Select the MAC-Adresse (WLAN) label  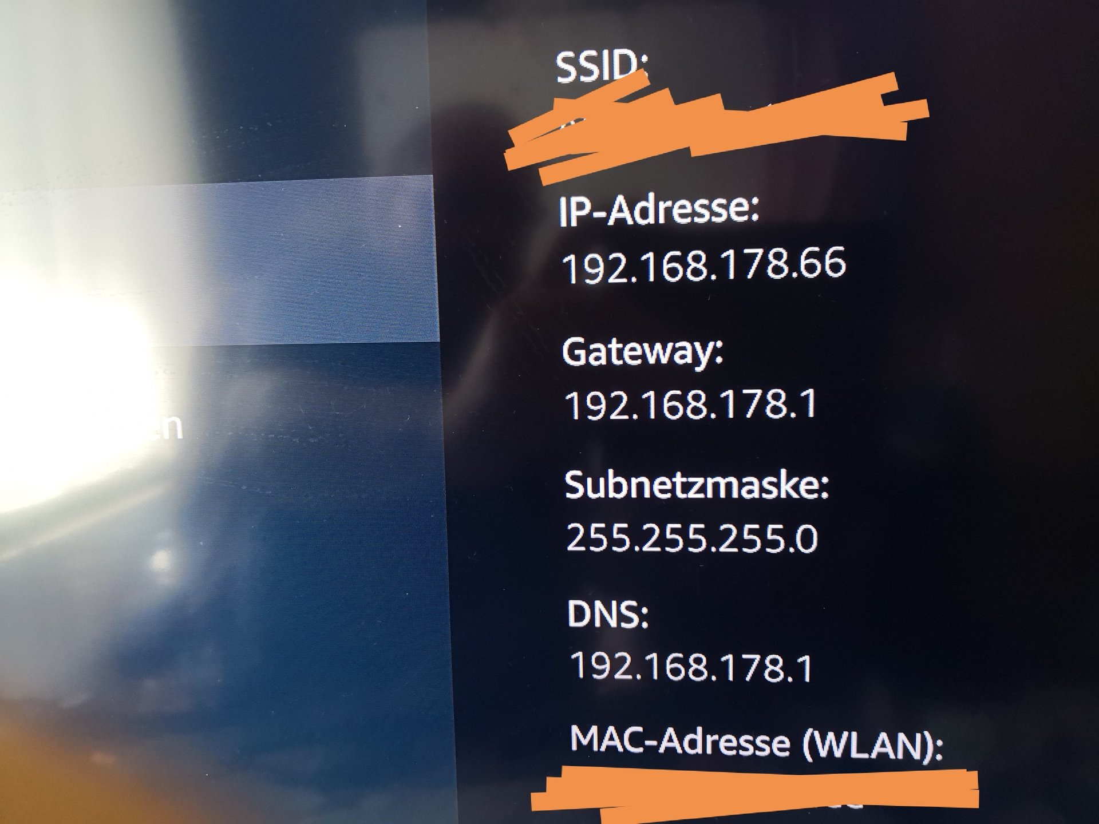coord(756,742)
